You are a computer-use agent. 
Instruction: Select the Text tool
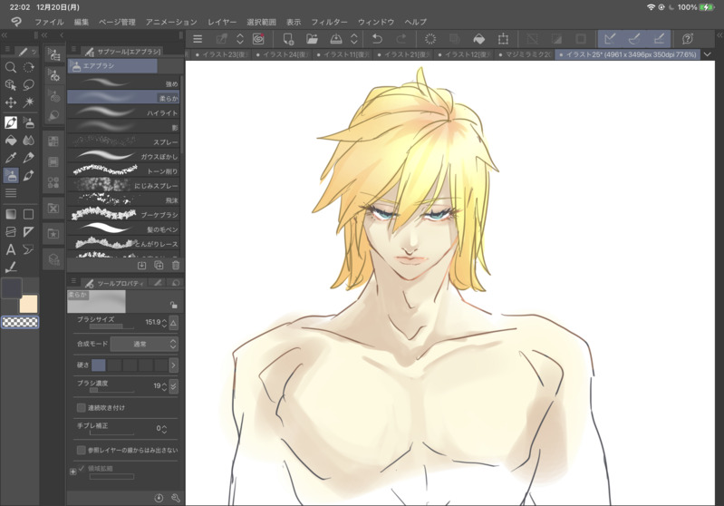click(x=11, y=249)
